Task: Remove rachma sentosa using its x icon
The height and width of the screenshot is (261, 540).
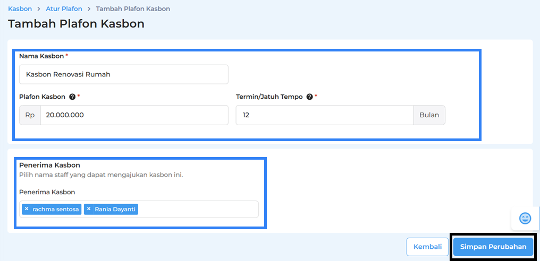Action: coord(27,209)
